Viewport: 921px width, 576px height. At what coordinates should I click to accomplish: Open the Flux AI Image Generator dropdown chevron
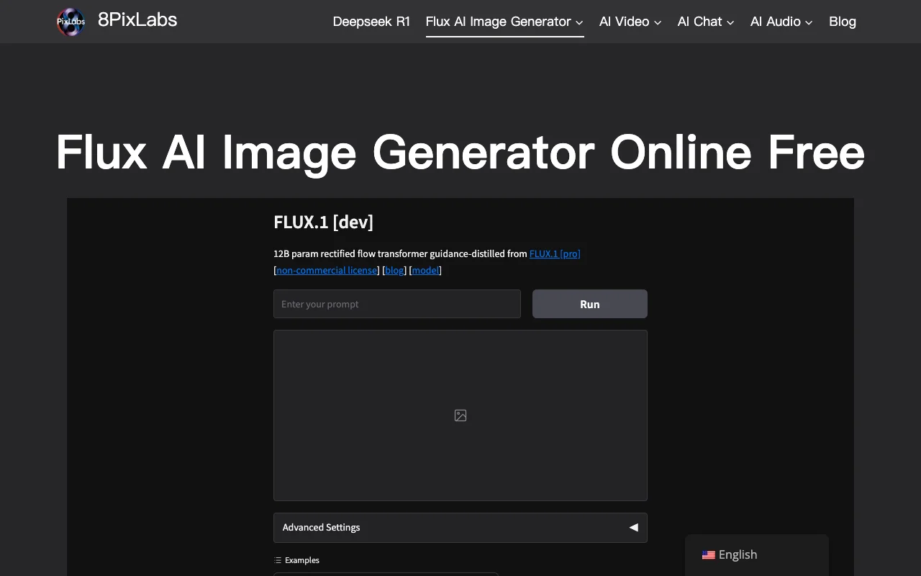click(580, 22)
